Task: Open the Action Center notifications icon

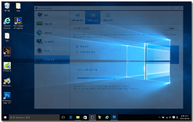Action: pos(174,117)
